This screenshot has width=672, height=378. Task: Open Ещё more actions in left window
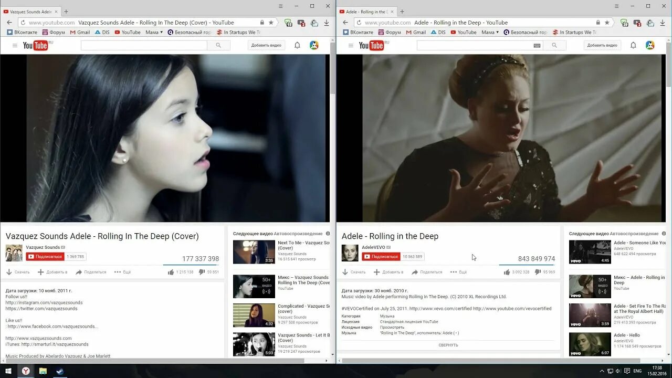123,272
